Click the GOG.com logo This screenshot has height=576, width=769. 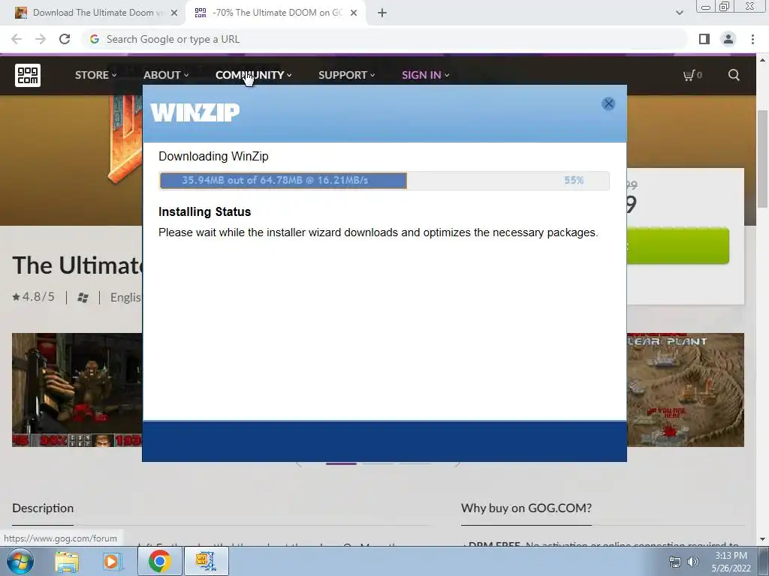[28, 75]
